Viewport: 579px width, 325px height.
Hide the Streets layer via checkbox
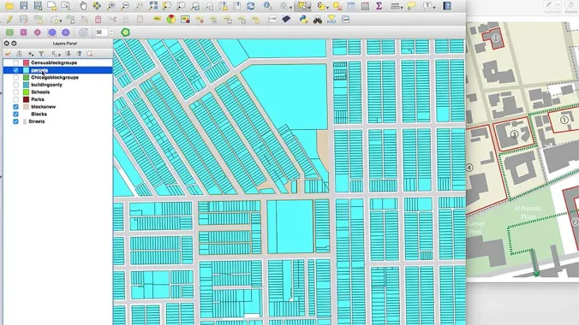[x=15, y=121]
